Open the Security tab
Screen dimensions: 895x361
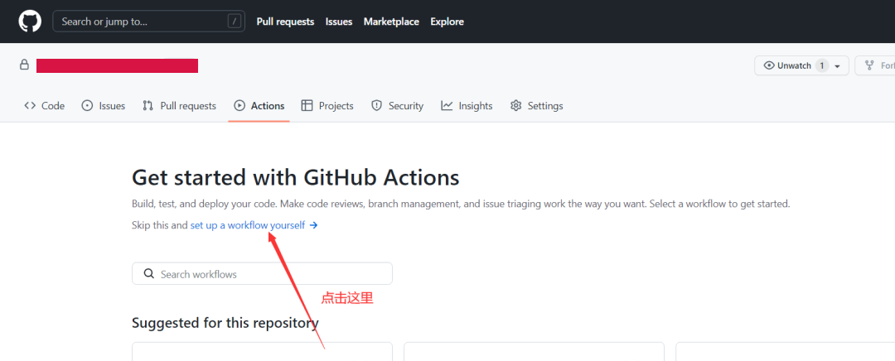(x=397, y=105)
